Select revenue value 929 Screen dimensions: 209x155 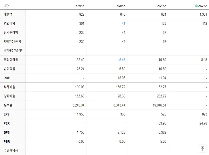[82, 14]
